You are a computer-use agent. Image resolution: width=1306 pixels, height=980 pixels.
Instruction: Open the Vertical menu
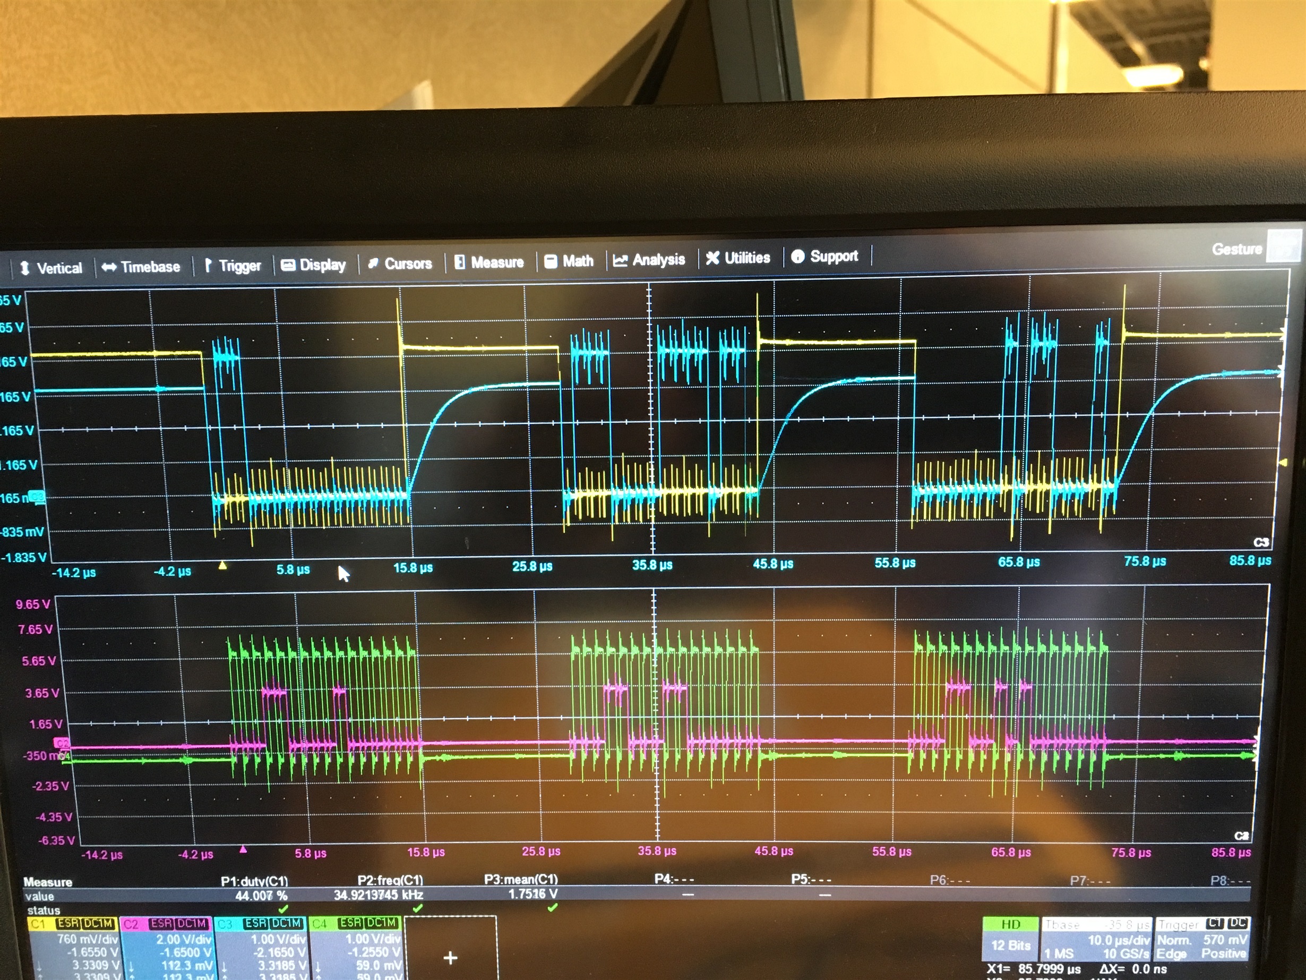pos(51,268)
